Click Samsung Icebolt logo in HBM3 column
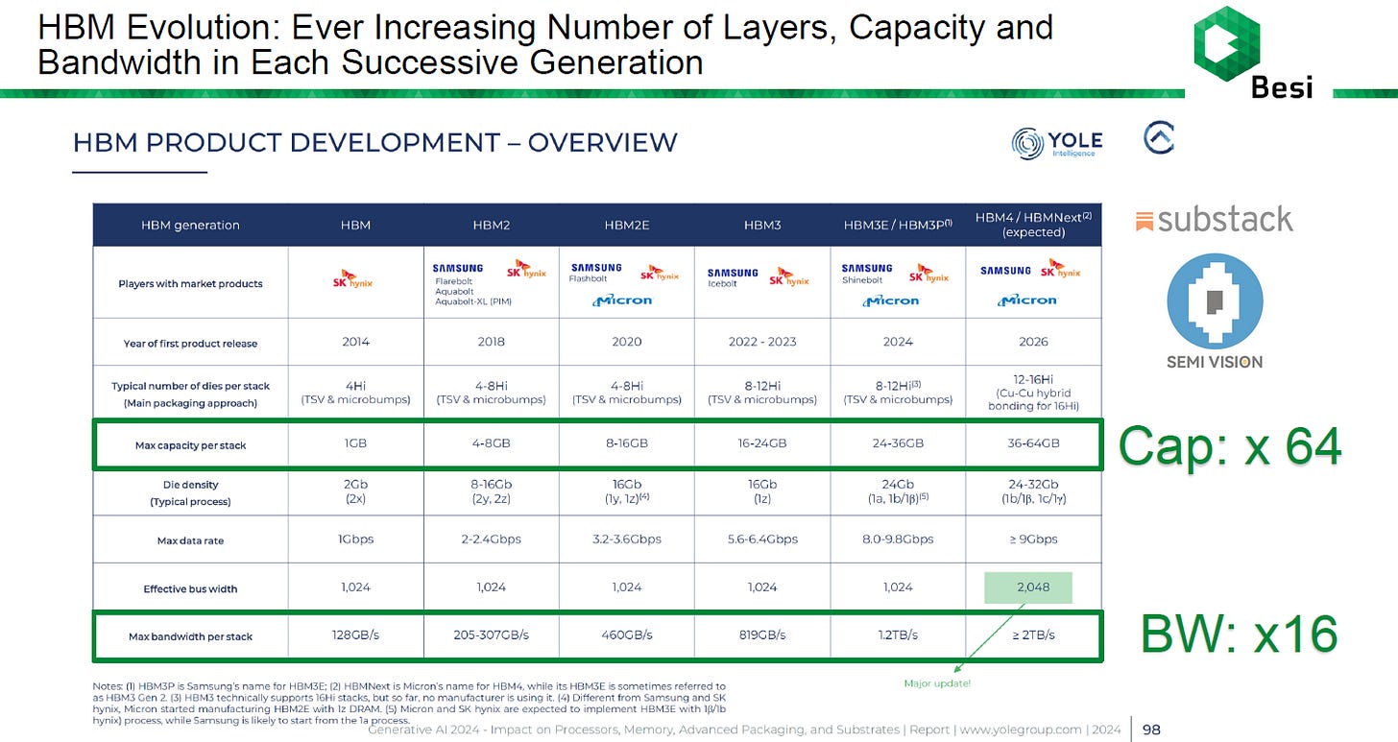Image resolution: width=1398 pixels, height=742 pixels. tap(733, 275)
